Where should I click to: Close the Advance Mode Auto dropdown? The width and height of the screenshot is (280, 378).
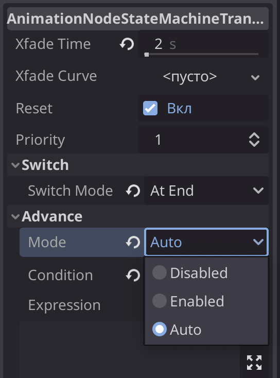pos(206,242)
